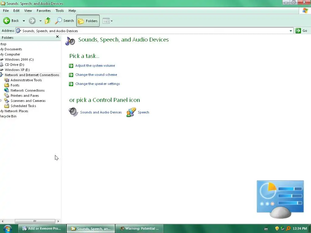Click arrow icon beside Adjust the system volume
Screen dimensions: 311x233
(x=71, y=66)
